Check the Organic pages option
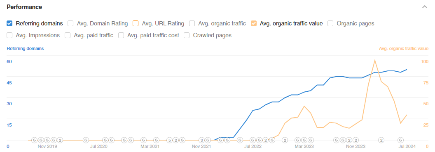The width and height of the screenshot is (435, 152). [x=330, y=23]
